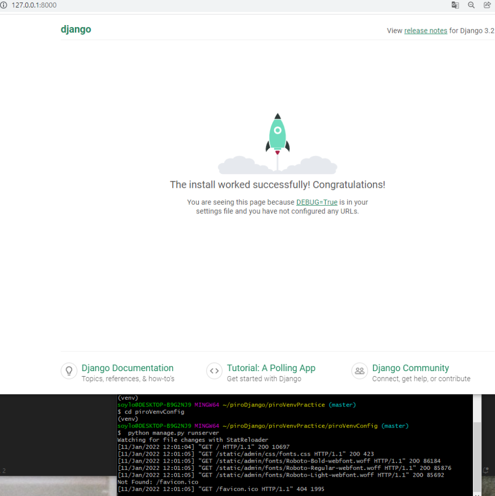Click "The install worked successfully! Congratulations!" heading
Image resolution: width=495 pixels, height=496 pixels.
tap(277, 185)
